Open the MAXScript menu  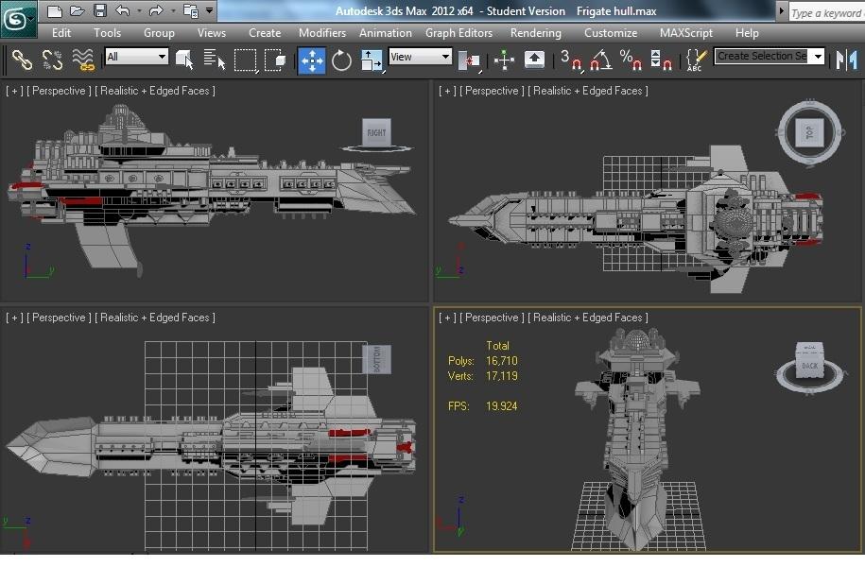[x=686, y=32]
